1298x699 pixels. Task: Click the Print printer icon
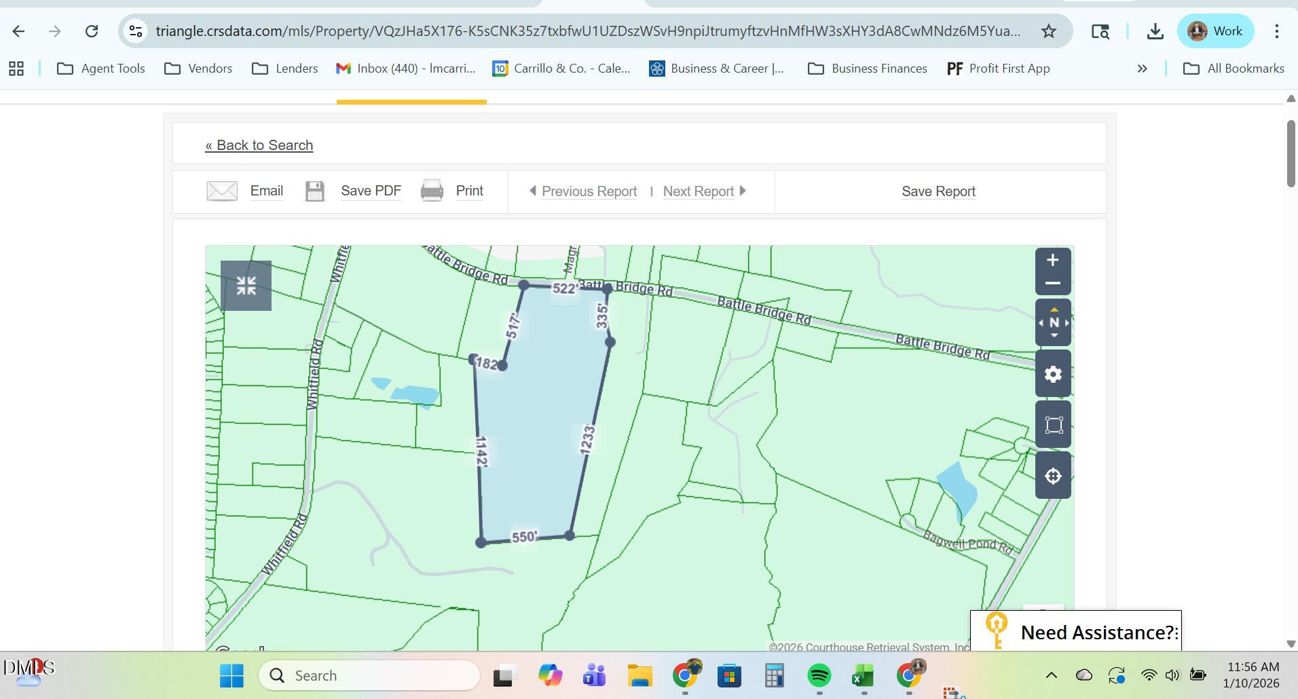[x=432, y=191]
